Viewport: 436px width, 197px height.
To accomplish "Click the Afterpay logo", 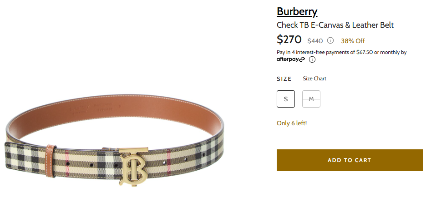I will point(290,59).
